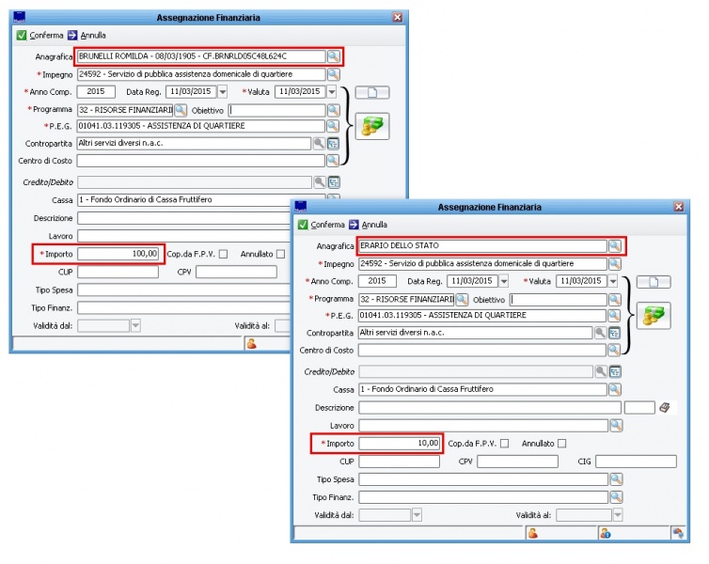This screenshot has height=564, width=709.
Task: Expand Valuta date dropdown, back window
Action: (x=331, y=92)
